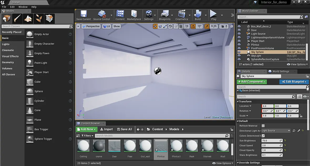Open the Settings toolbar icon
This screenshot has width=310, height=166.
coord(149,16)
